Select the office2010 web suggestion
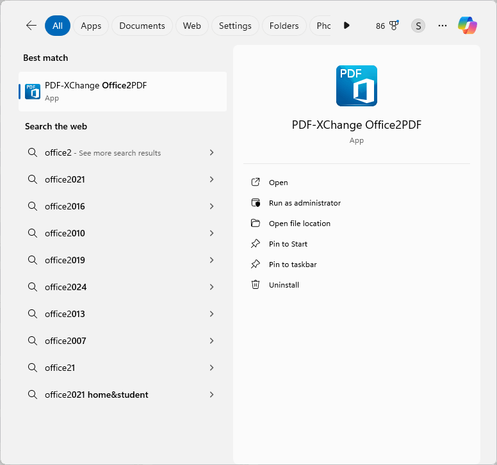497x465 pixels. [x=123, y=233]
